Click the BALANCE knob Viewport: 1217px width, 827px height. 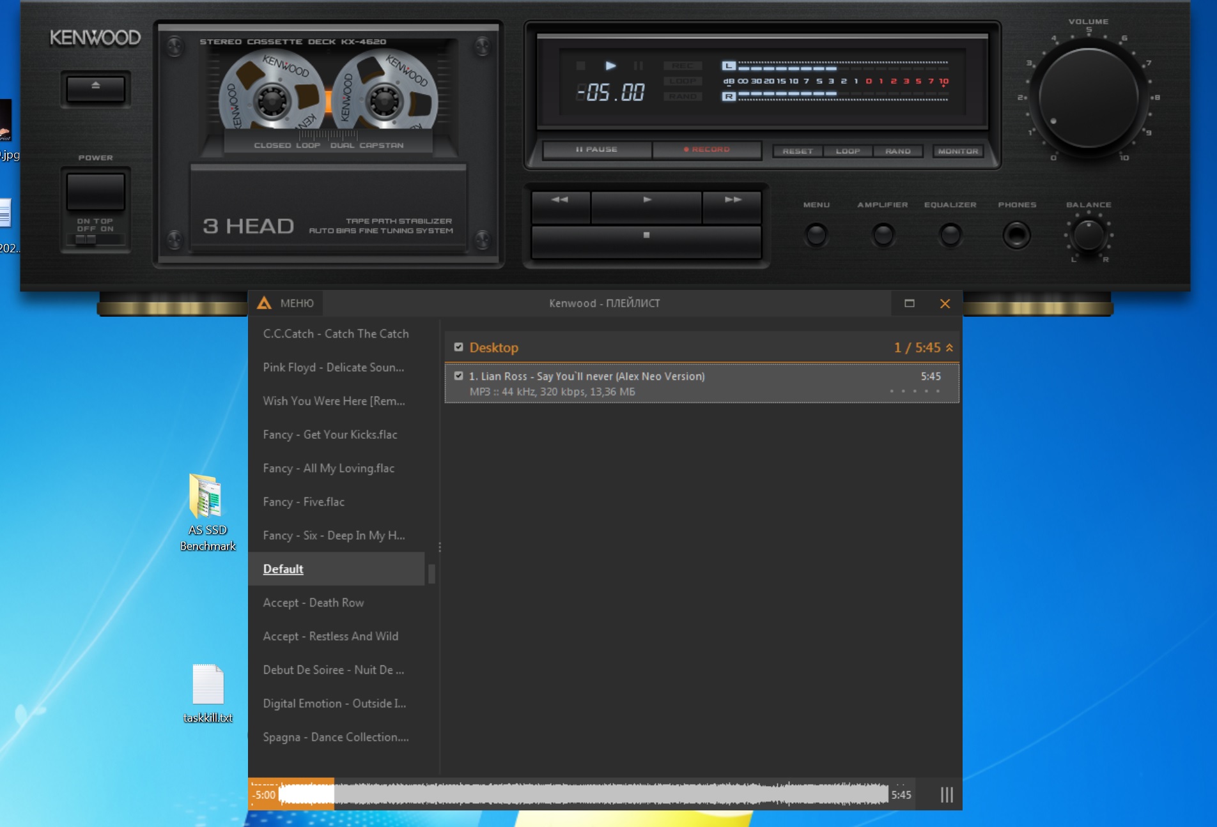[x=1089, y=235]
